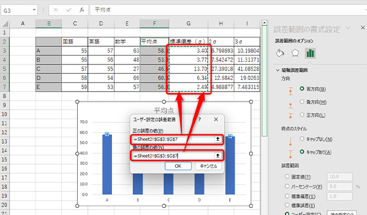This screenshot has height=215, width=367.
Task: Select the 正方向(L) direction radio button
Action: (x=302, y=115)
